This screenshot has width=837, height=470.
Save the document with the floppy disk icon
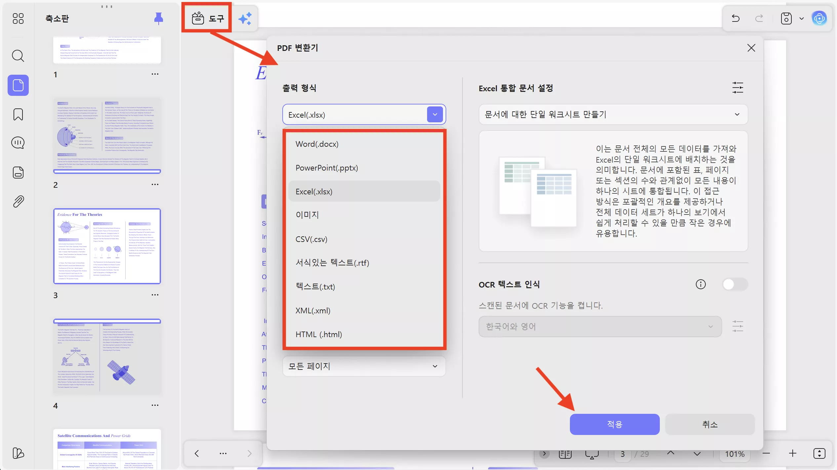coord(786,18)
